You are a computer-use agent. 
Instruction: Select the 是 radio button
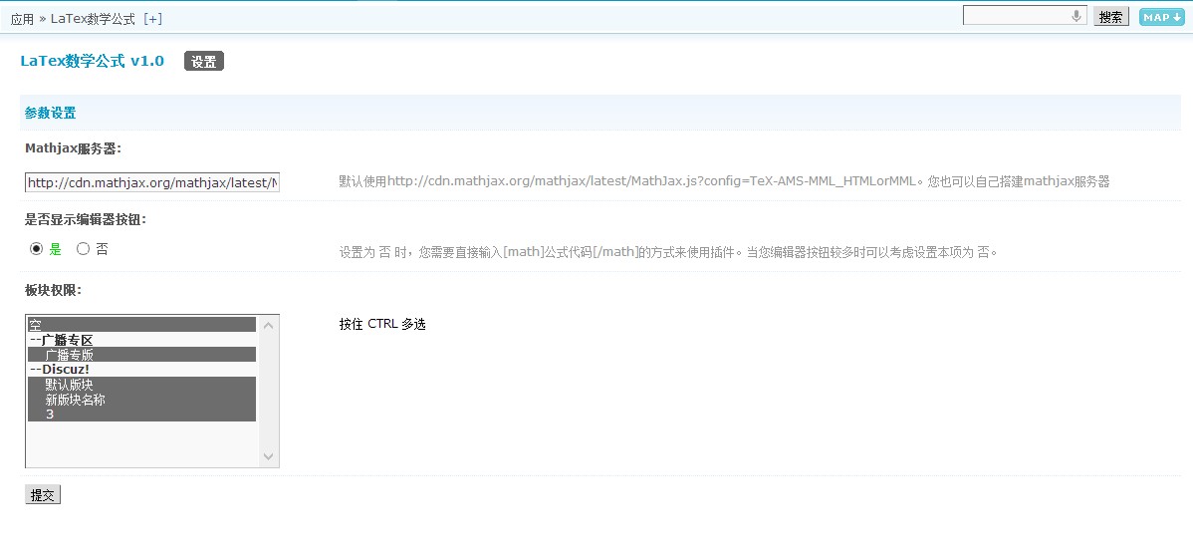click(x=37, y=249)
